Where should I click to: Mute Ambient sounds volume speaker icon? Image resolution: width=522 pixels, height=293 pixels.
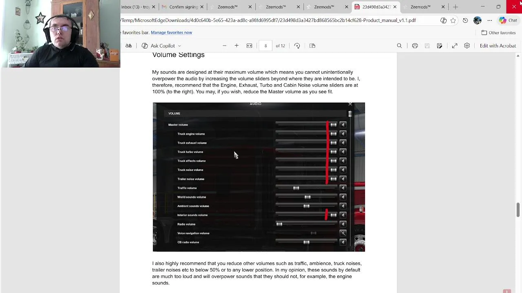pos(343,206)
